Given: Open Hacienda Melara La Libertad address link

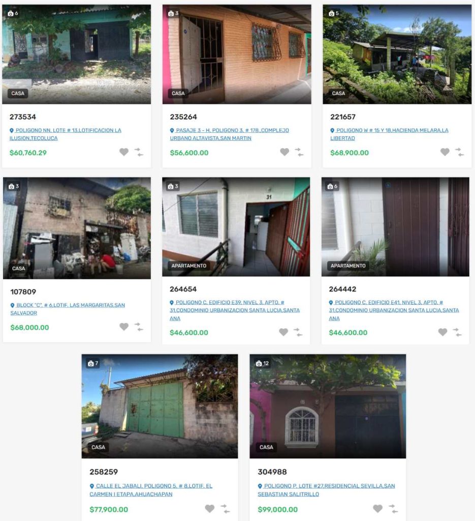Looking at the screenshot, I should coord(389,134).
